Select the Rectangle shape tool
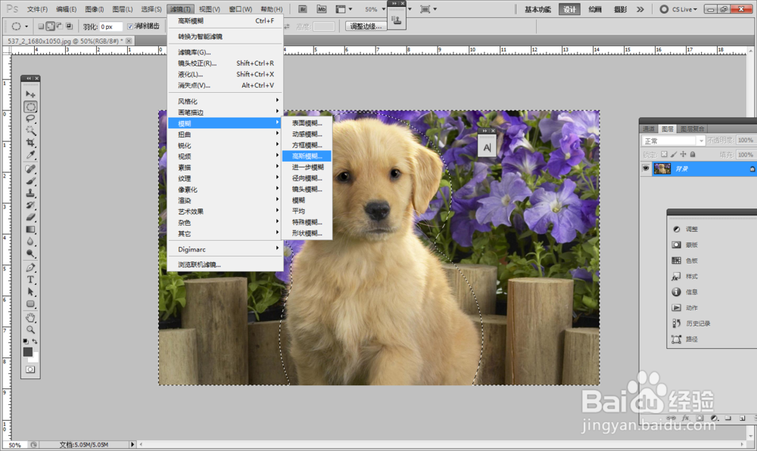Viewport: 757px width, 451px height. (x=30, y=304)
